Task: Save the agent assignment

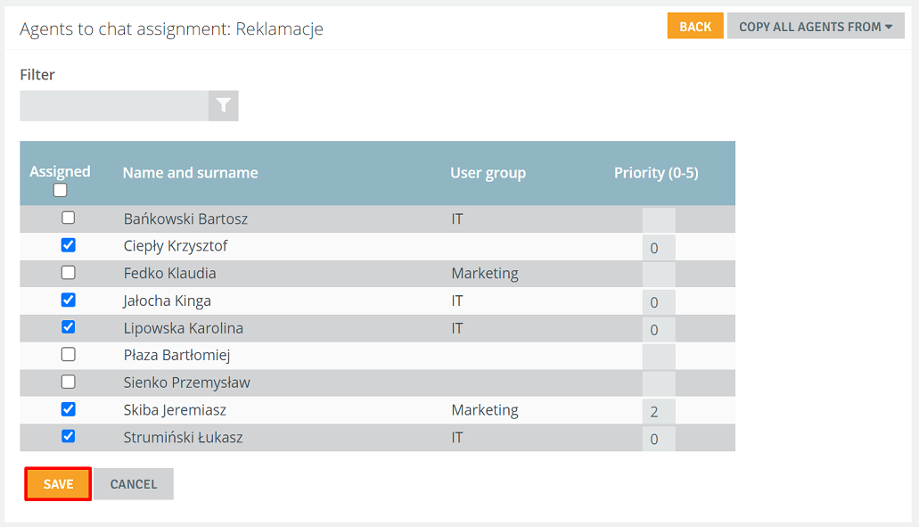Action: coord(58,483)
